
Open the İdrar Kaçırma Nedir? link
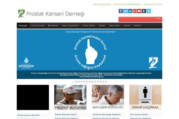coord(139,115)
